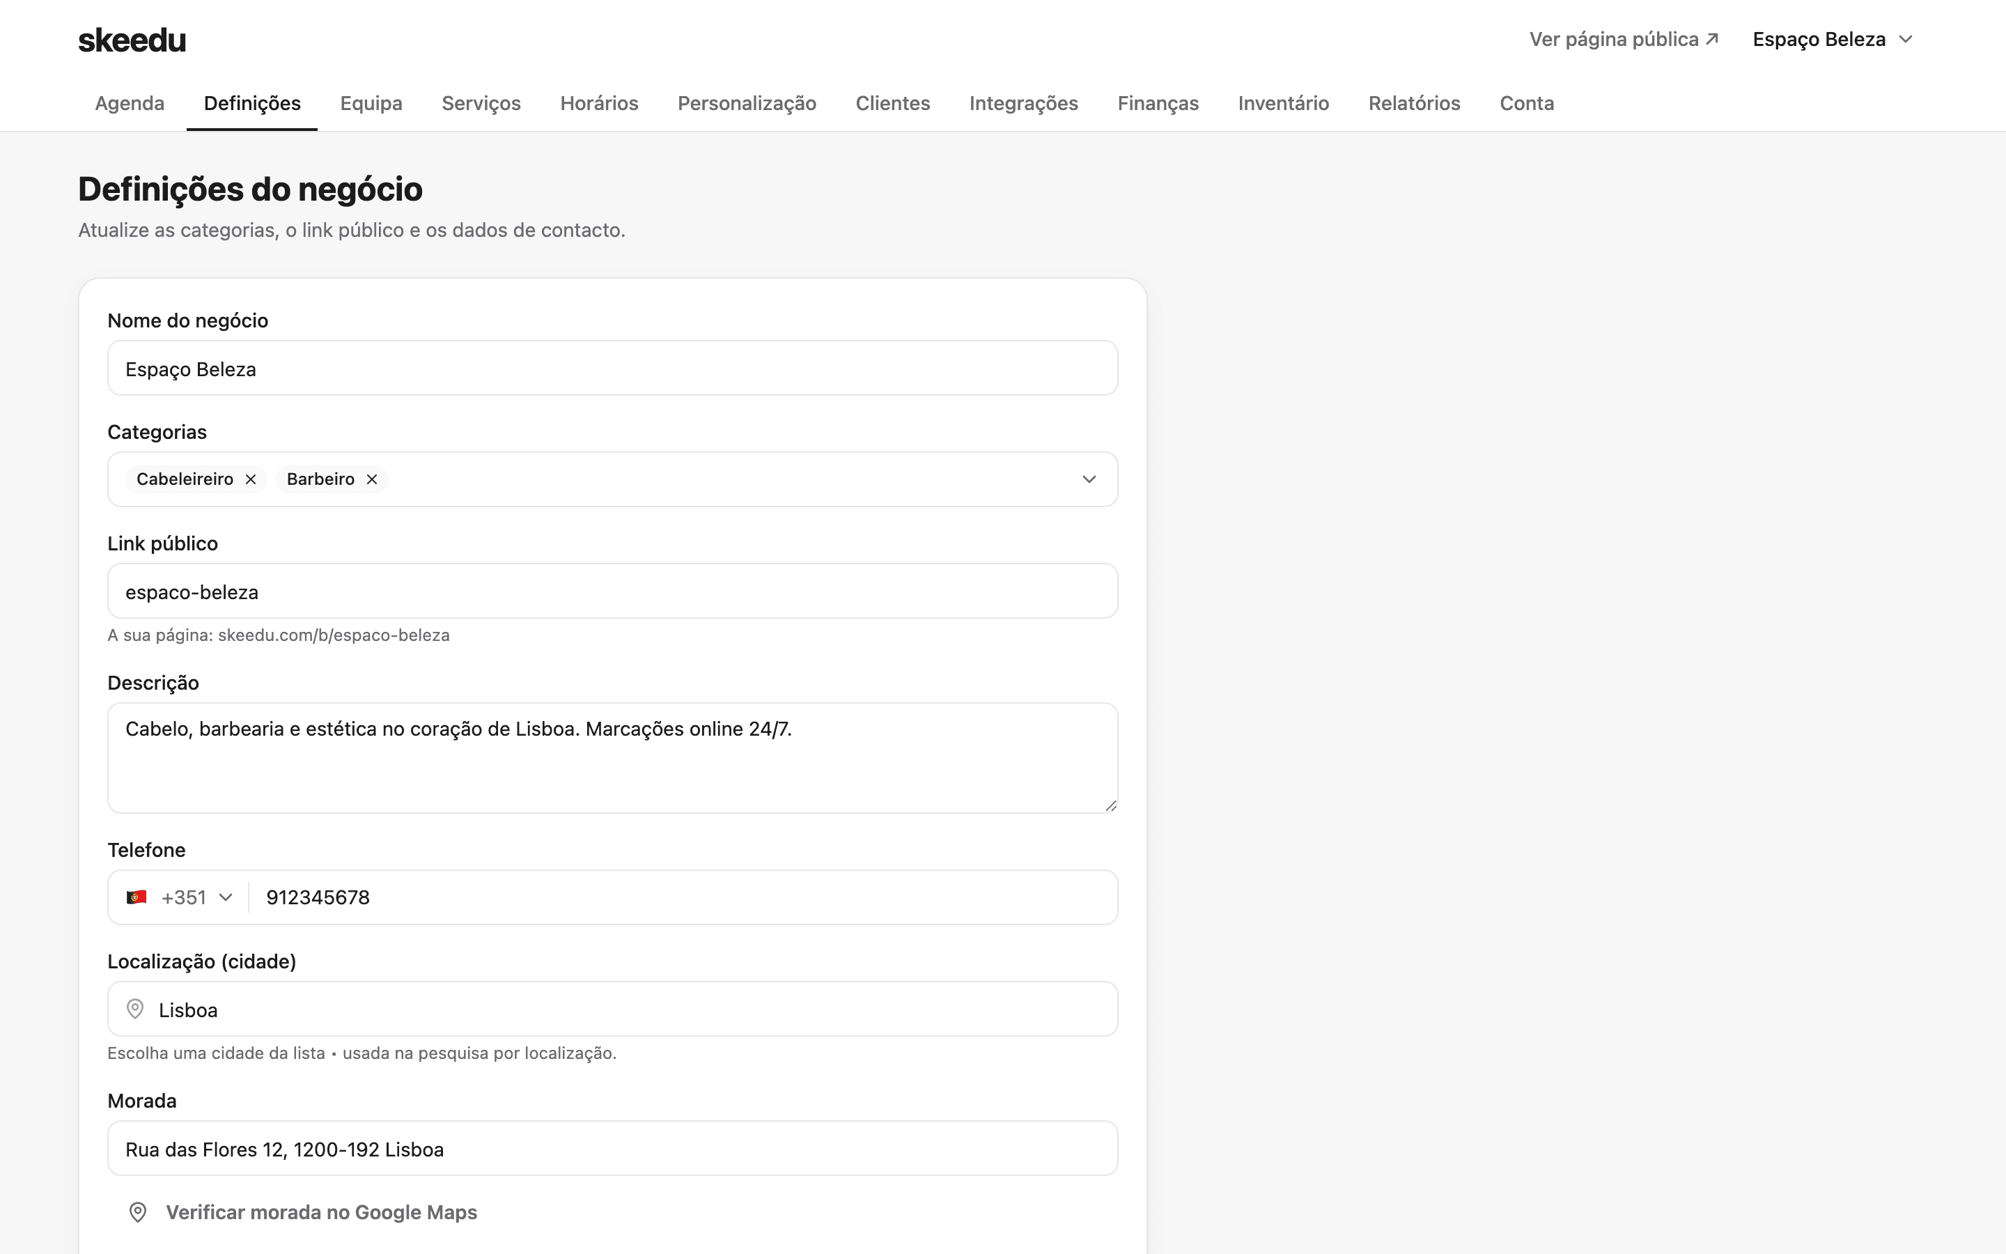Switch to the Agenda tab
This screenshot has height=1254, width=2006.
click(x=130, y=104)
